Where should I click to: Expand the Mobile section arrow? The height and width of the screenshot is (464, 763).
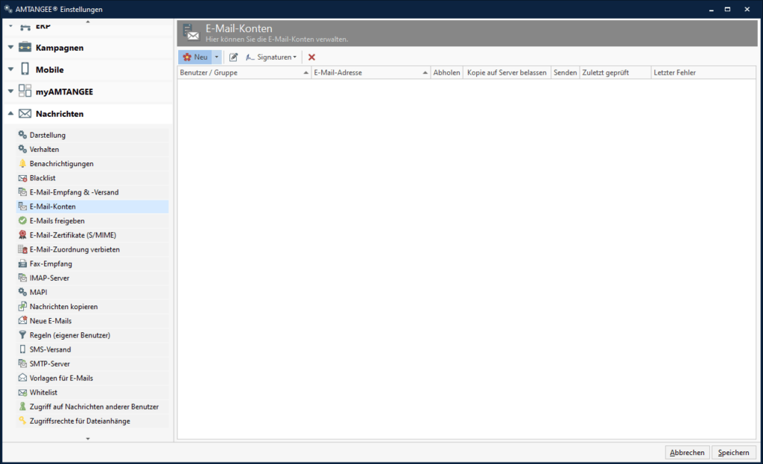coord(10,69)
